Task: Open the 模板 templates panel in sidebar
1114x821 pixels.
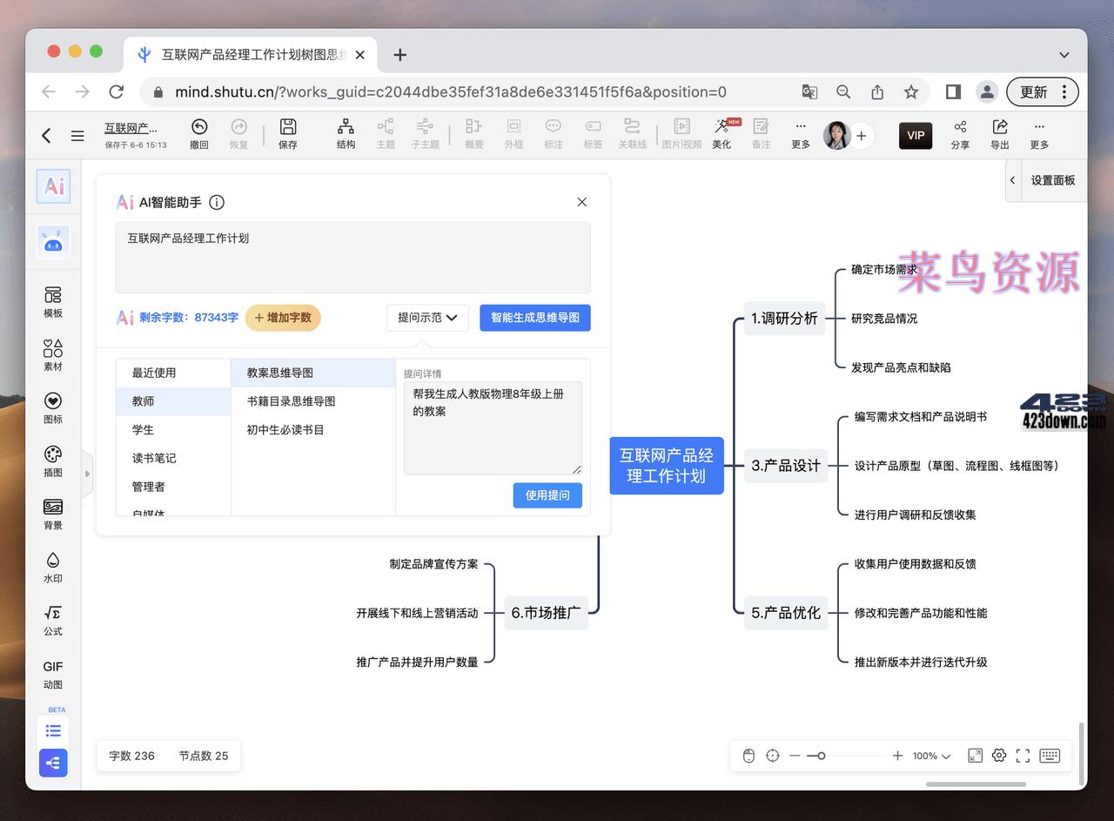Action: click(52, 304)
